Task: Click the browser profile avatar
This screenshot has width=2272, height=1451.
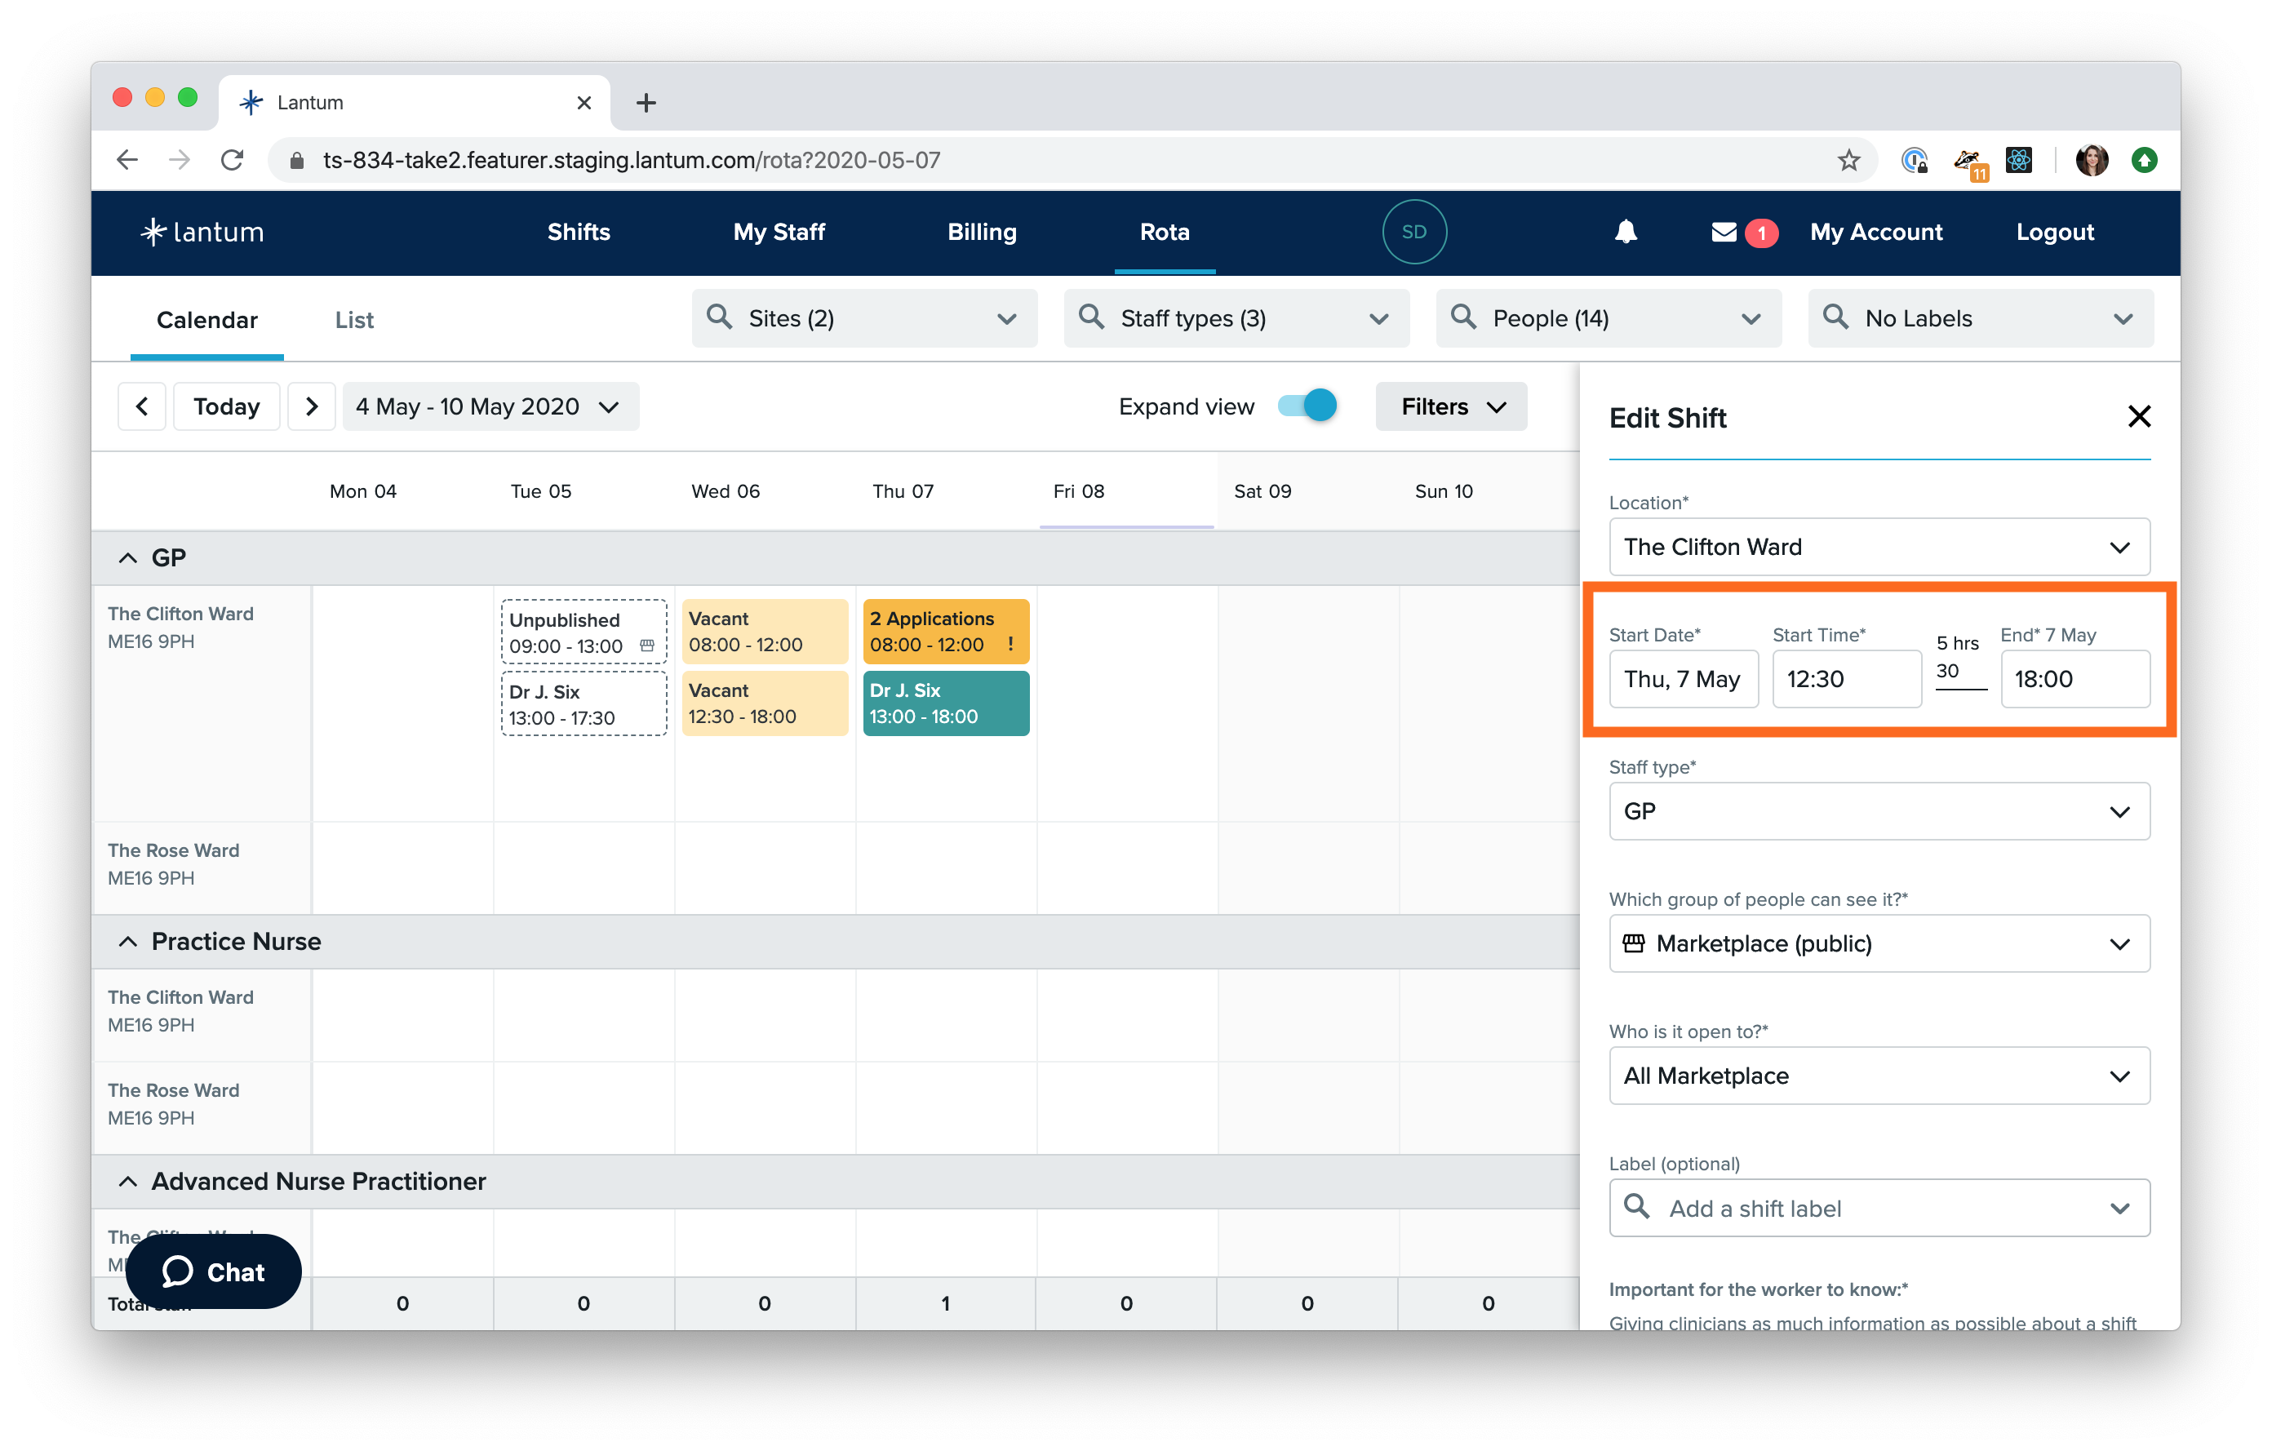Action: [x=2091, y=159]
